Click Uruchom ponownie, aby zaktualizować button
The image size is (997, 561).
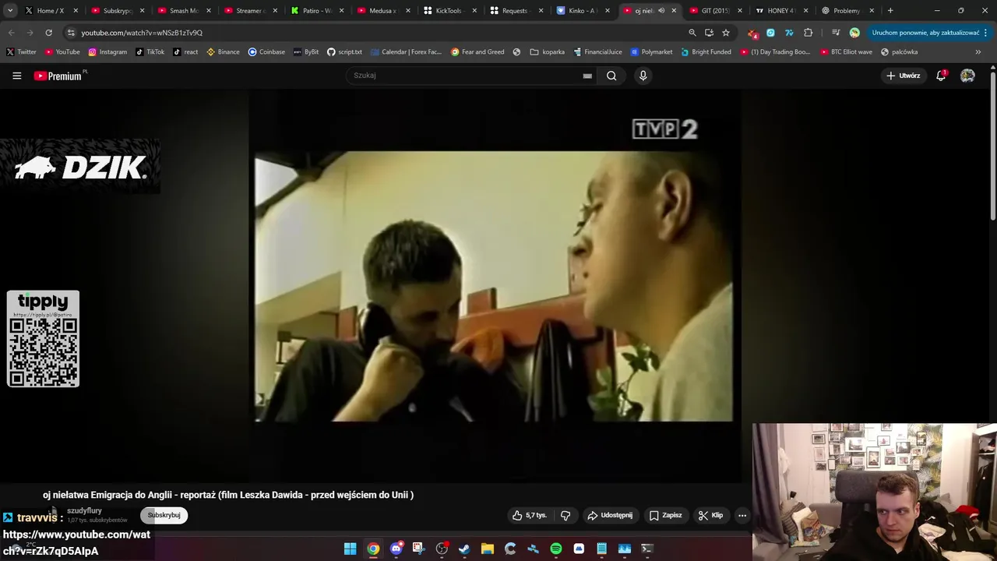pyautogui.click(x=925, y=33)
